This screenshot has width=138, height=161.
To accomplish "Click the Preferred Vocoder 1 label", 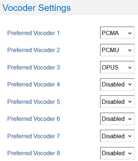I will 33,33.
